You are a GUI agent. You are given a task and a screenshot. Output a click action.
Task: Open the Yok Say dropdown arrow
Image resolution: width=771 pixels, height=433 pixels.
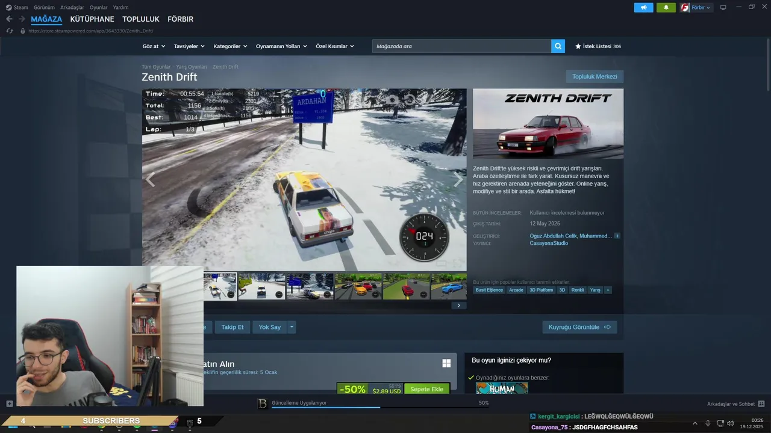click(x=292, y=327)
